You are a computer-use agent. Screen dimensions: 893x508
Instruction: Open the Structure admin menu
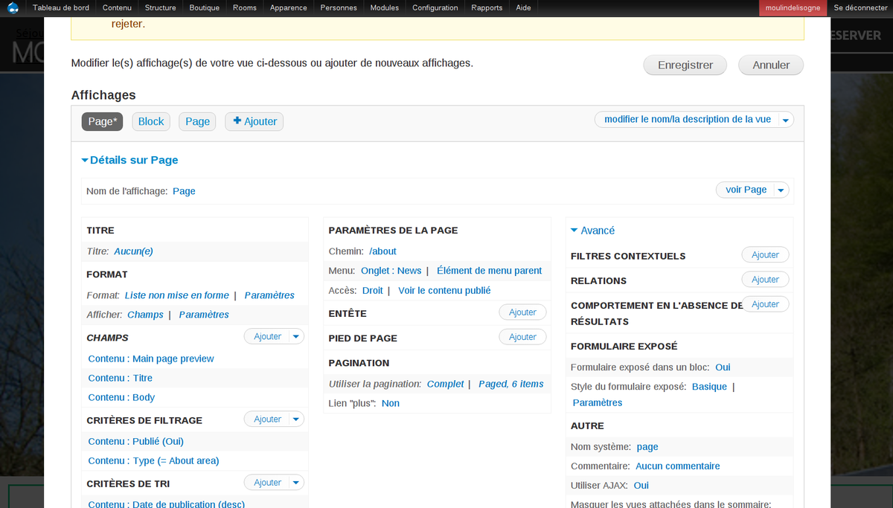click(161, 8)
